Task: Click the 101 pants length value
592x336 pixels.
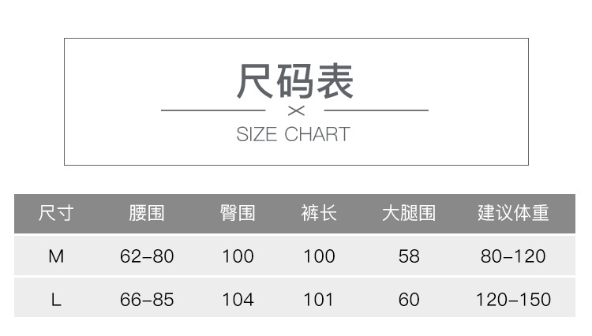Action: [x=319, y=300]
